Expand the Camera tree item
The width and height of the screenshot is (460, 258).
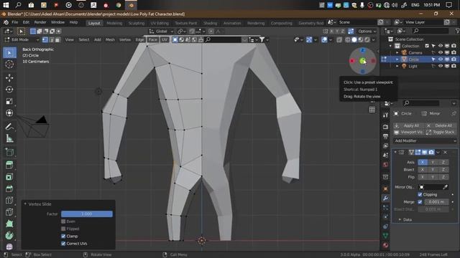click(397, 52)
